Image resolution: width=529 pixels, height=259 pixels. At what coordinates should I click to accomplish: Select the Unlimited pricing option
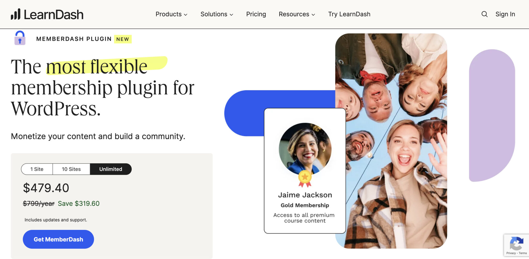point(111,169)
